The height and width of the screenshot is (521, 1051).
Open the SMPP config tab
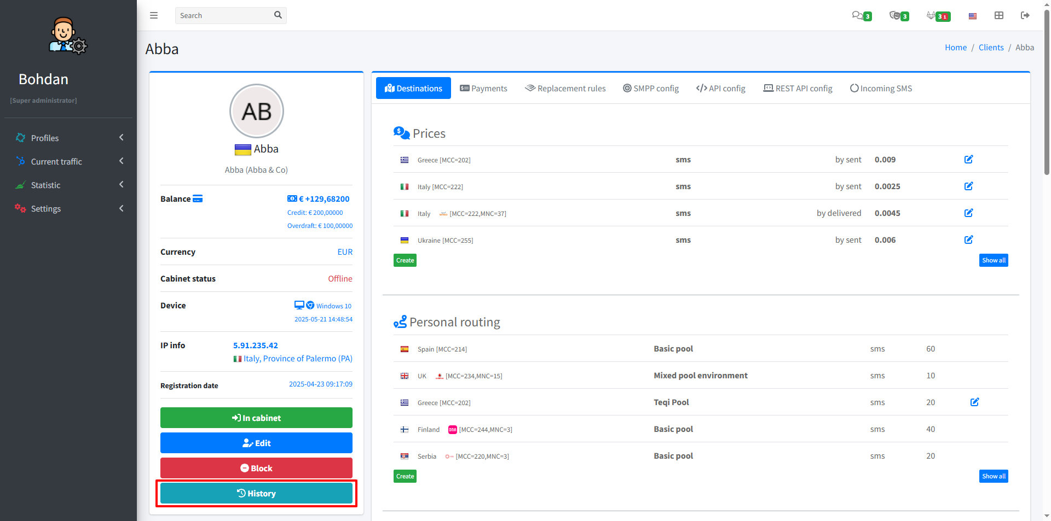click(x=650, y=89)
